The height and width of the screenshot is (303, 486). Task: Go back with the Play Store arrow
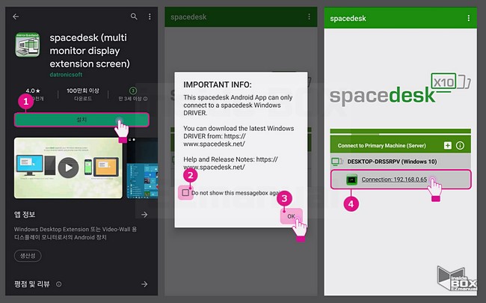pyautogui.click(x=16, y=16)
